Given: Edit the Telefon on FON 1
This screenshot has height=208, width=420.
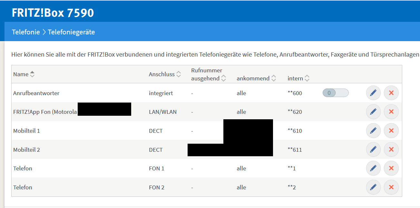Looking at the screenshot, I should (x=373, y=168).
